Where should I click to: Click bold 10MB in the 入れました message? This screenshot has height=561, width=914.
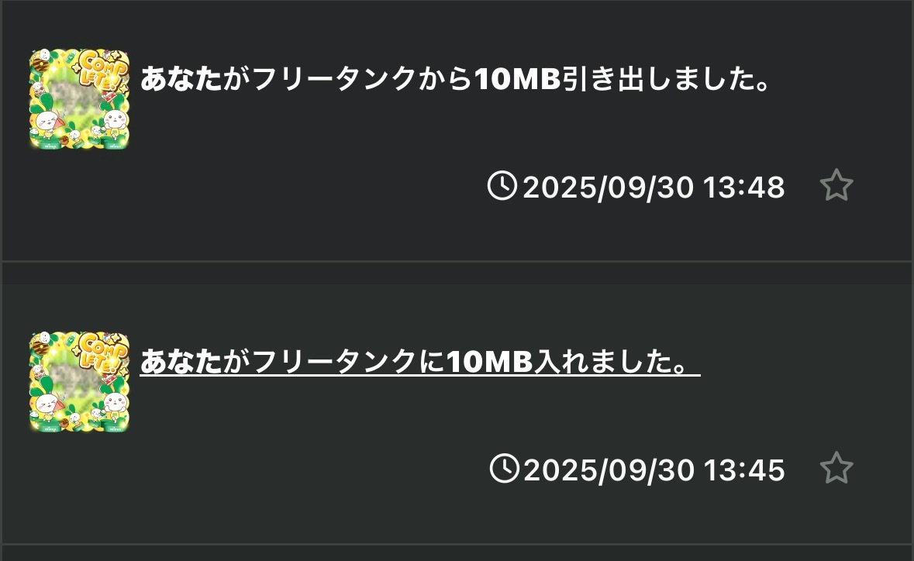tap(491, 362)
